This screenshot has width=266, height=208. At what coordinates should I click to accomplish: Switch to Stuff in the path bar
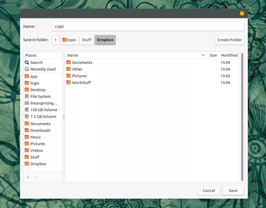tap(87, 40)
